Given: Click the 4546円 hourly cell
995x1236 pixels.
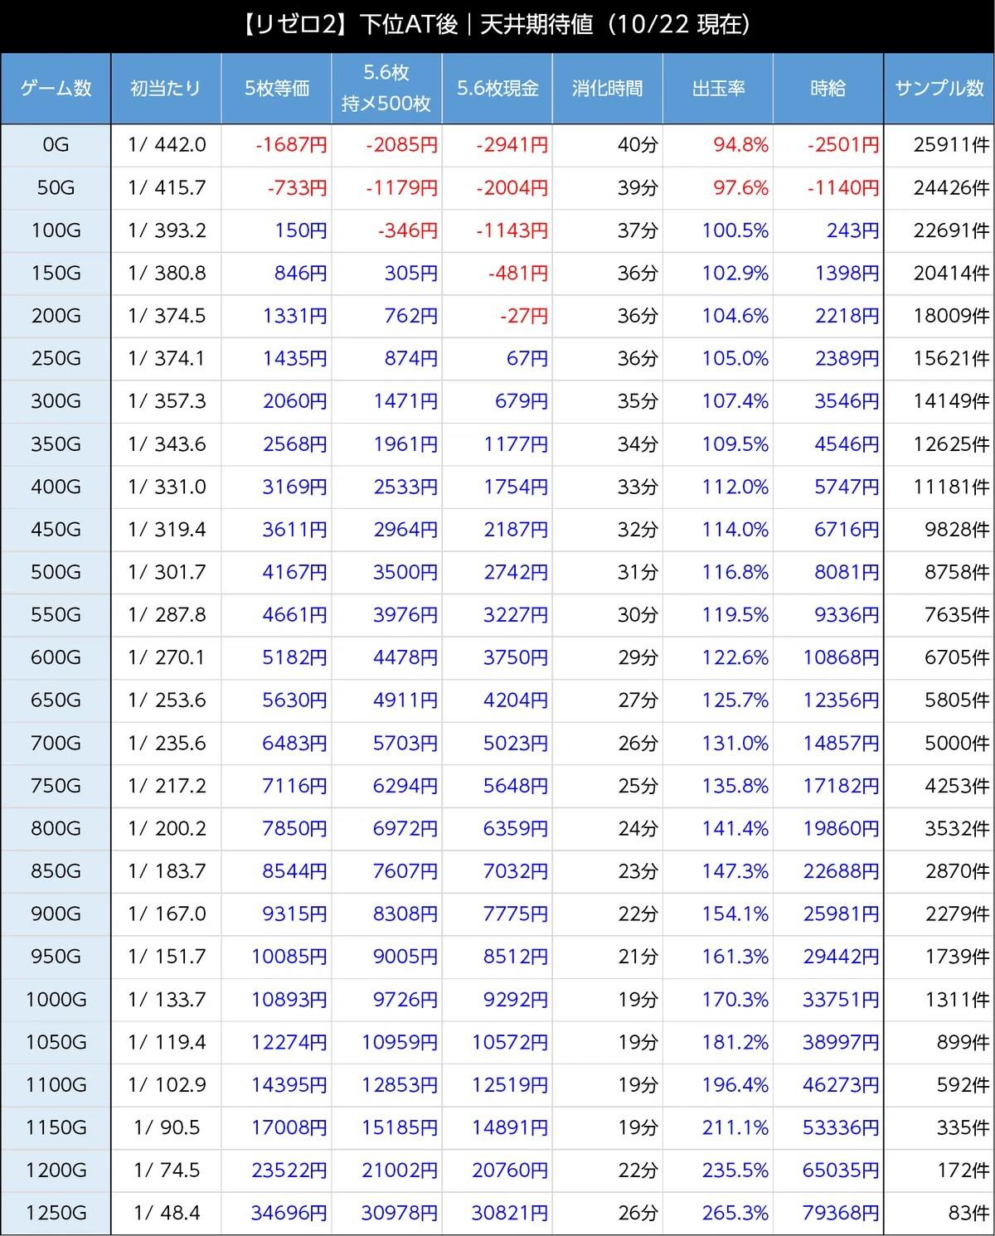Looking at the screenshot, I should pyautogui.click(x=828, y=444).
